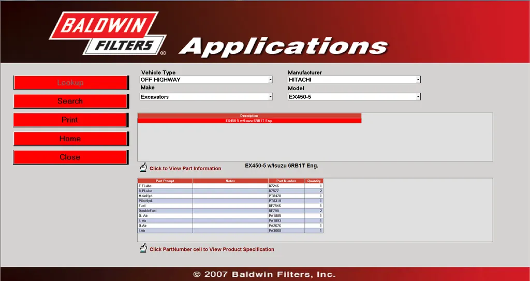Click the B-PLube part prompt cell
Viewport: 530px width, 281px height.
tap(165, 191)
